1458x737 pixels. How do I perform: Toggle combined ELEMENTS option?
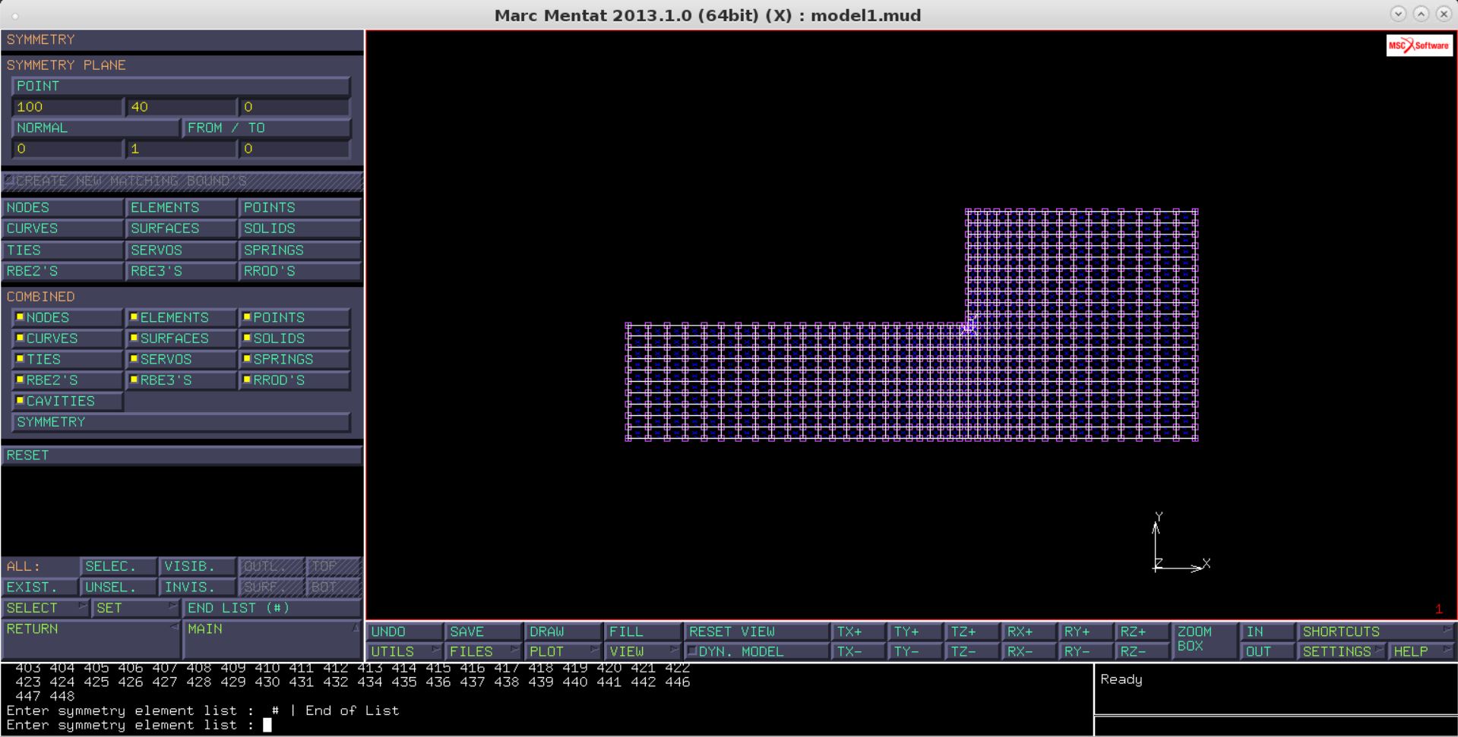pos(181,317)
